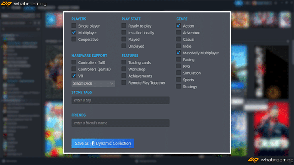Check the Ready to play box
Screen dimensions: 294x165
click(124, 26)
